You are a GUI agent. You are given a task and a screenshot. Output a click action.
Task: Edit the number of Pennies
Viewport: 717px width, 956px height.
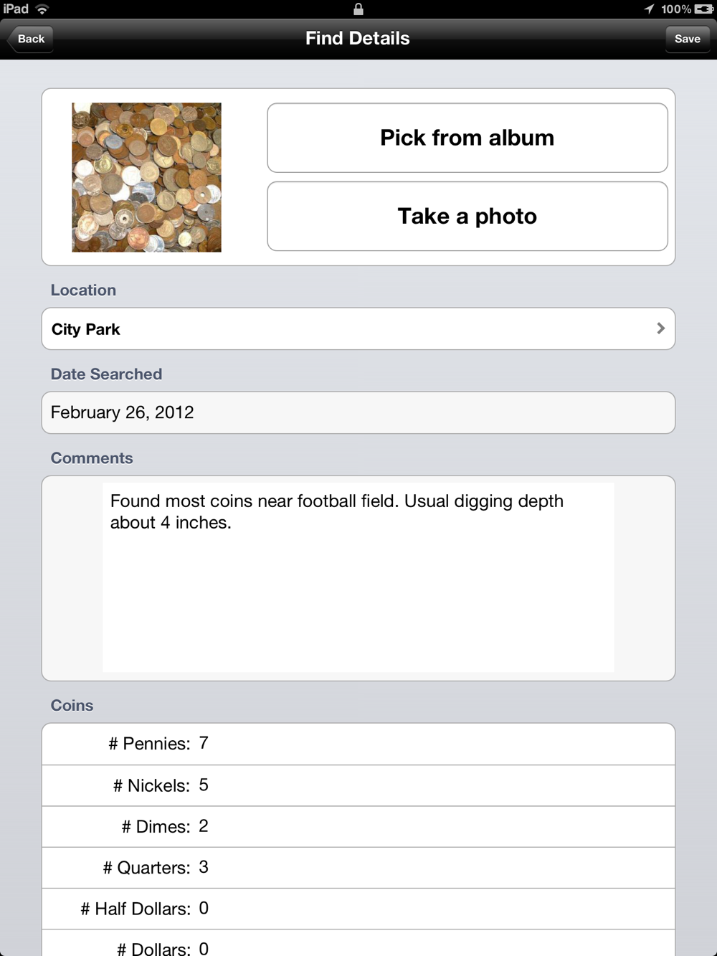[358, 744]
